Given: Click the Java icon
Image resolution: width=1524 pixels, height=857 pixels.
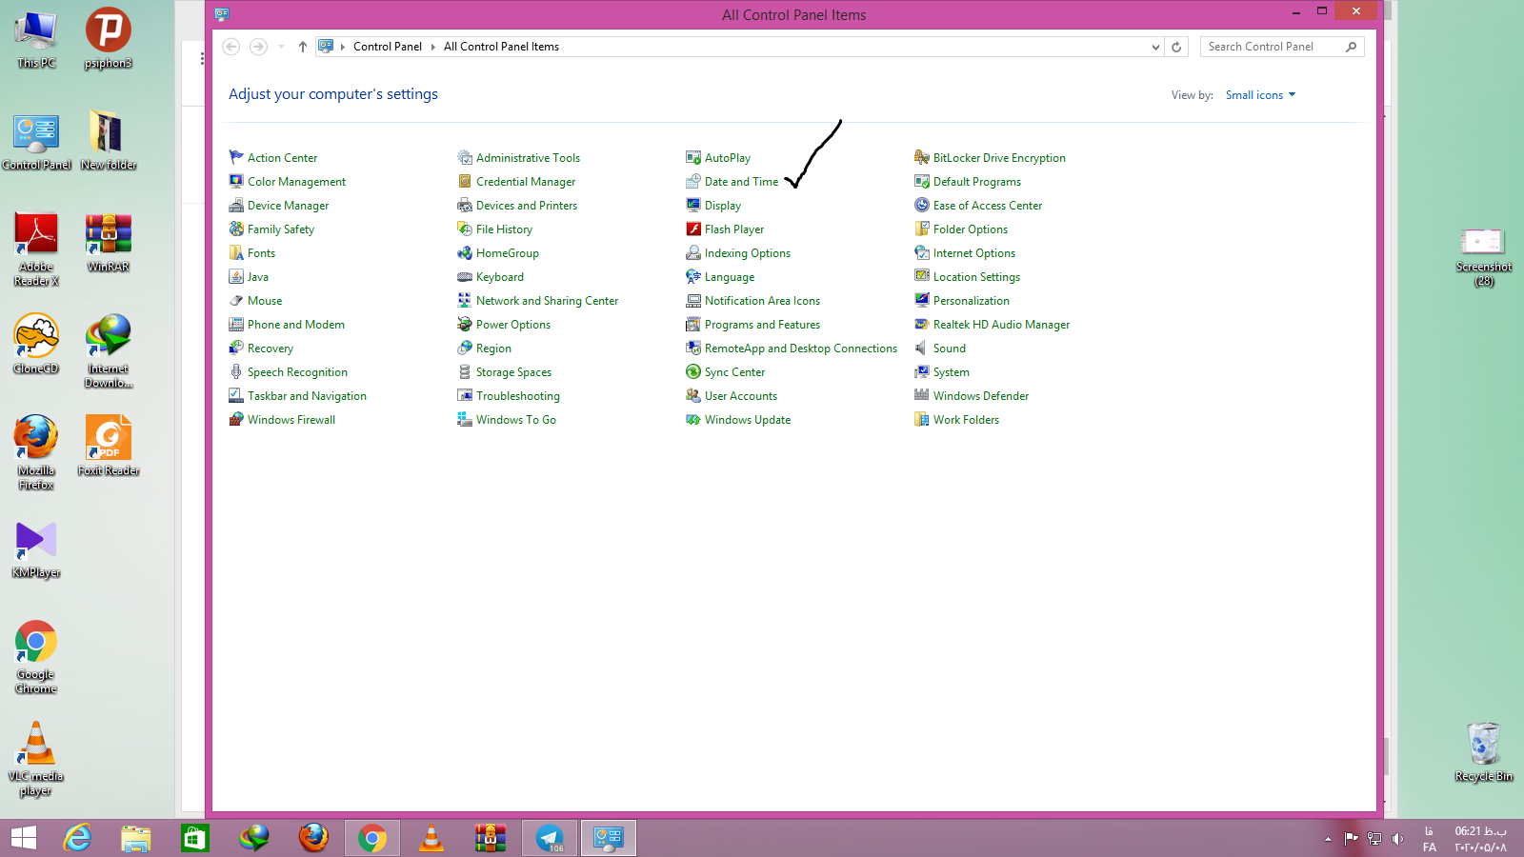Looking at the screenshot, I should (x=236, y=276).
